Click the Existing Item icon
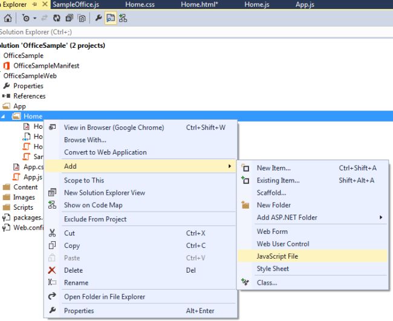The image size is (393, 321). click(x=245, y=180)
